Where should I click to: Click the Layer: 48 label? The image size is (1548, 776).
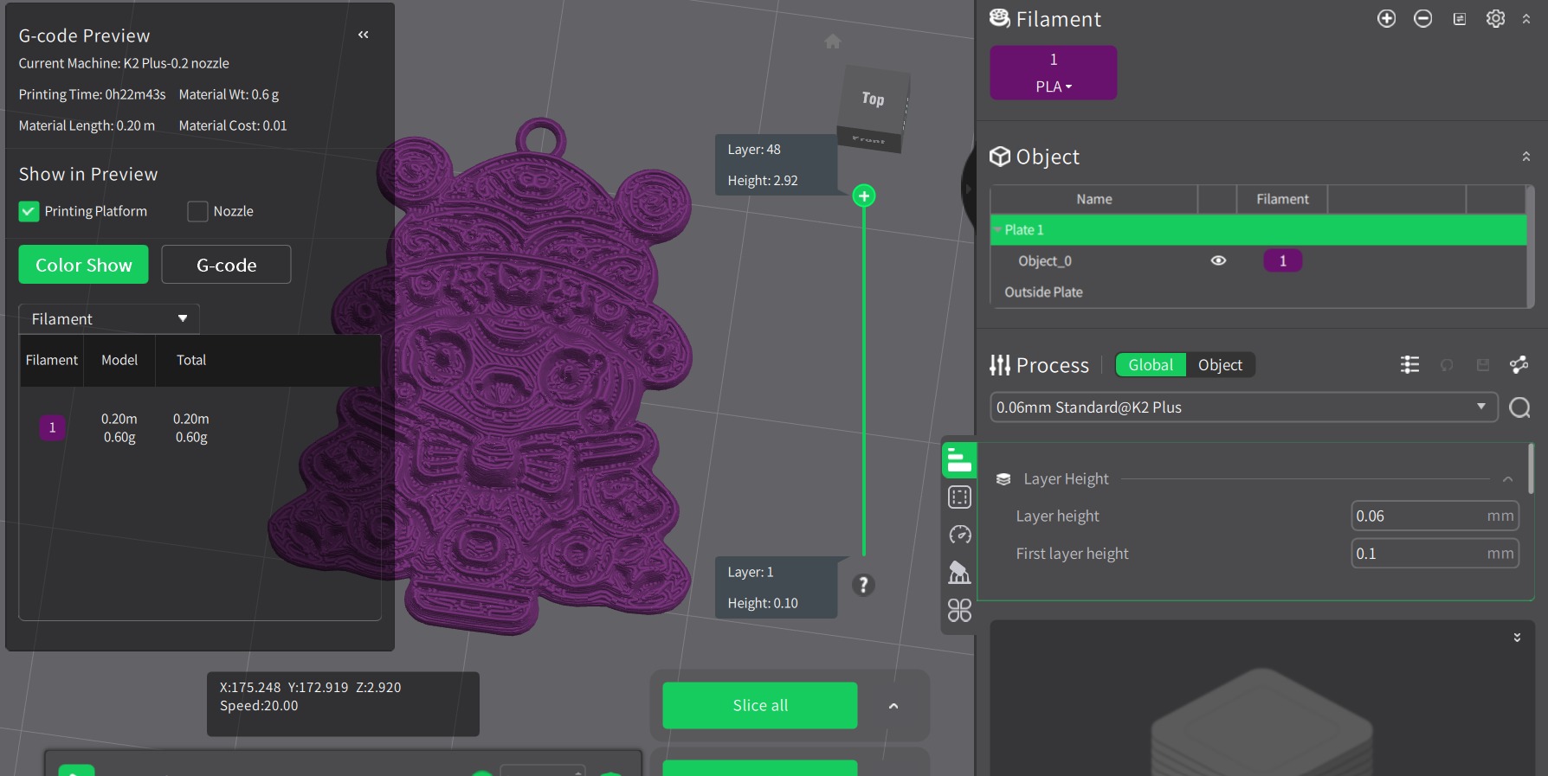coord(754,150)
